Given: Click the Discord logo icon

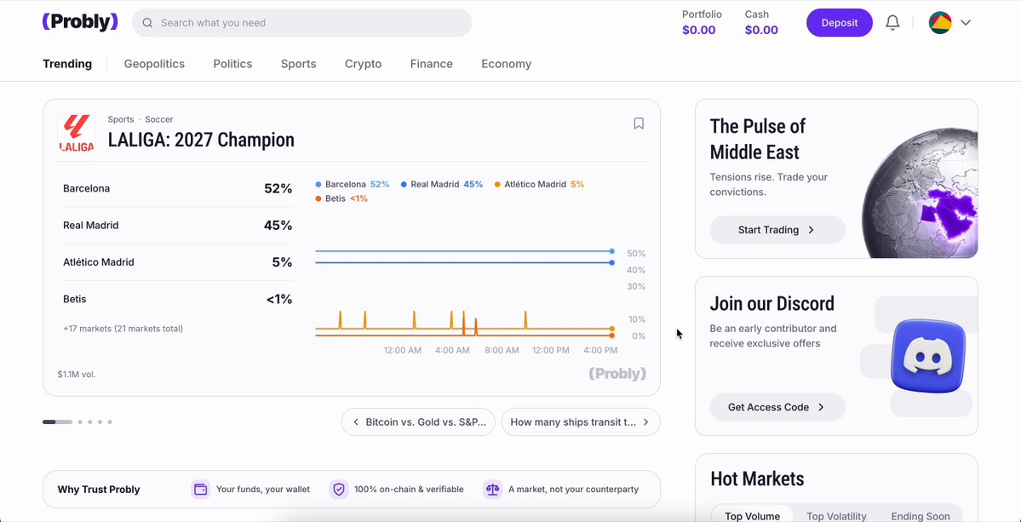Looking at the screenshot, I should 928,356.
